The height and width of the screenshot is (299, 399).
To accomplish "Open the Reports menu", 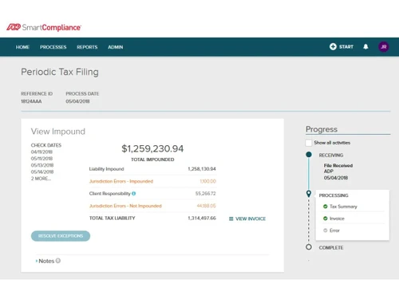I will [x=87, y=47].
